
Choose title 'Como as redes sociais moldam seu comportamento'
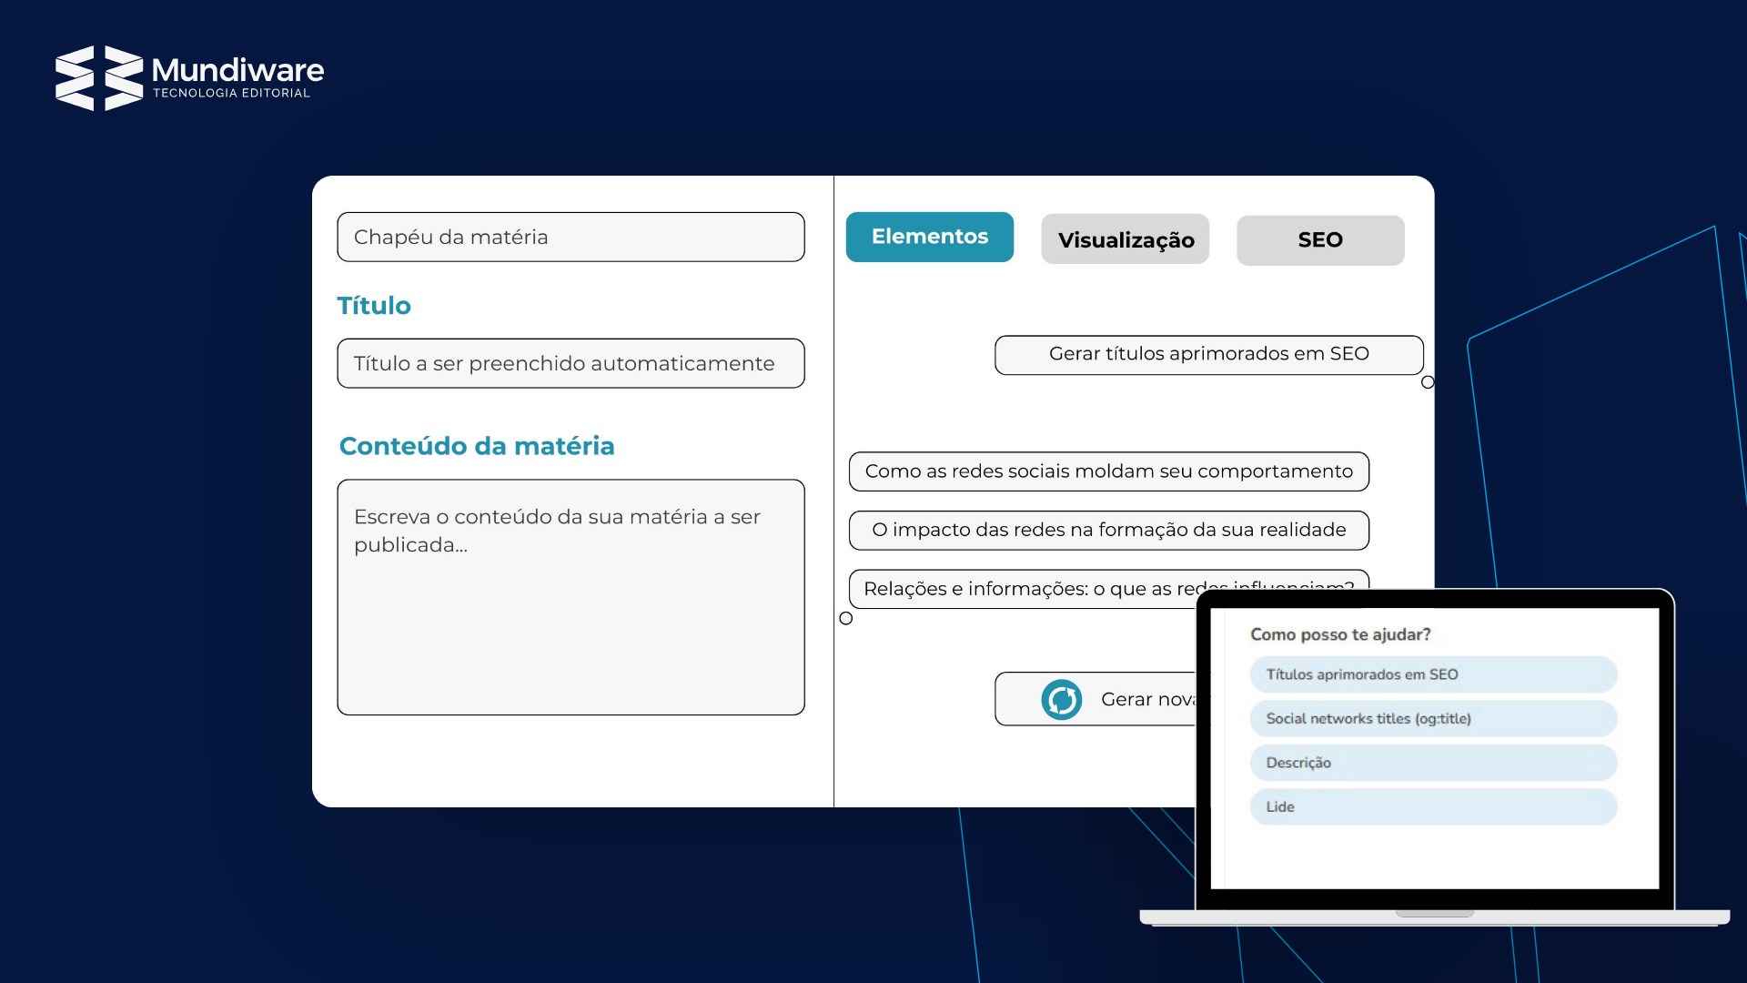point(1108,471)
